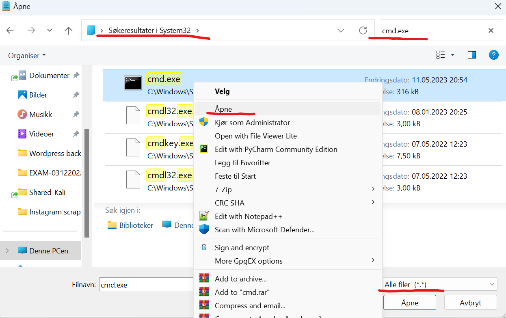Image resolution: width=506 pixels, height=318 pixels.
Task: Choose Edit with Notepad++
Action: pos(248,216)
